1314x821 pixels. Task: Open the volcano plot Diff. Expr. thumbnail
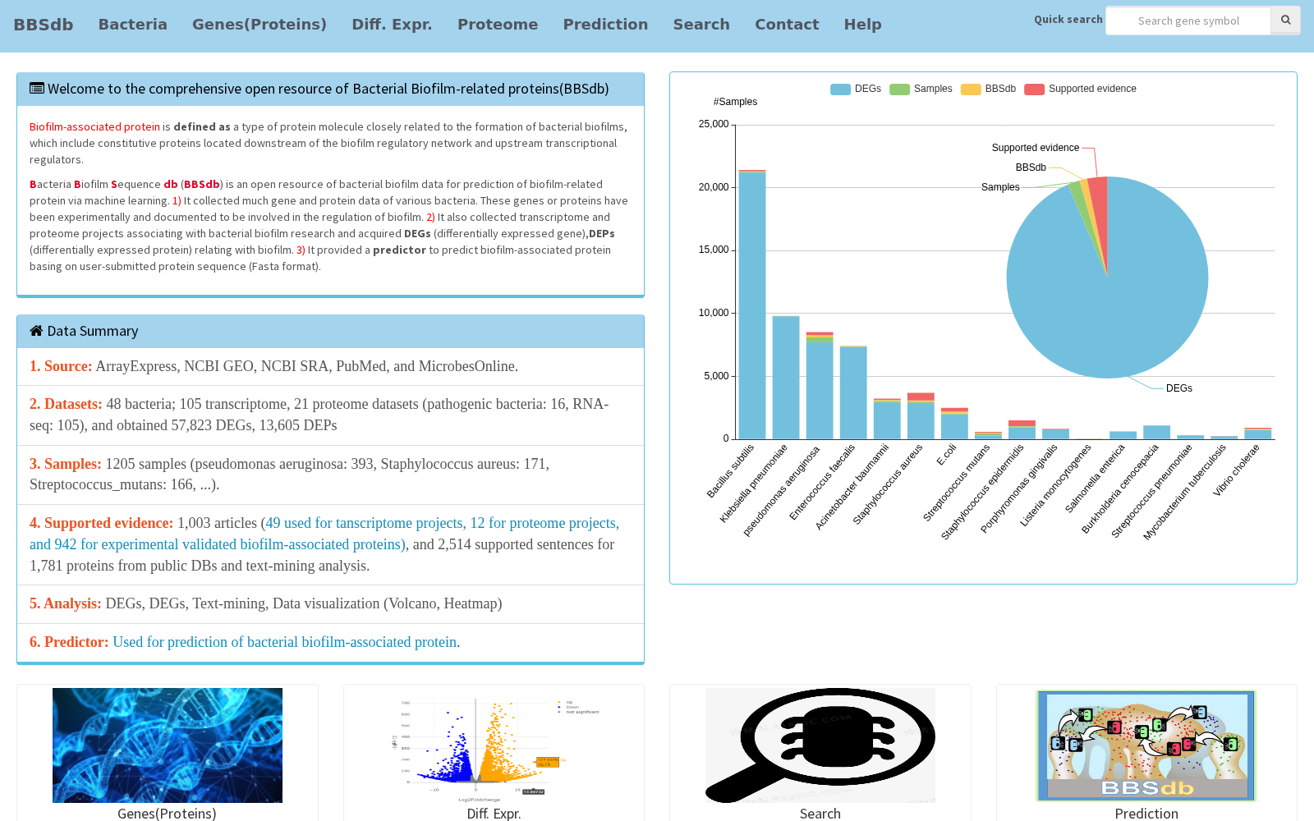[x=494, y=745]
